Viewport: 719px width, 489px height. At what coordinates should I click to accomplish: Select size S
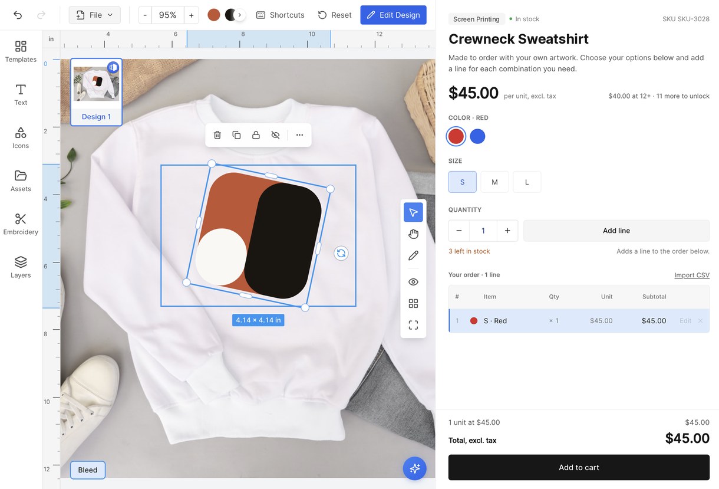(463, 182)
